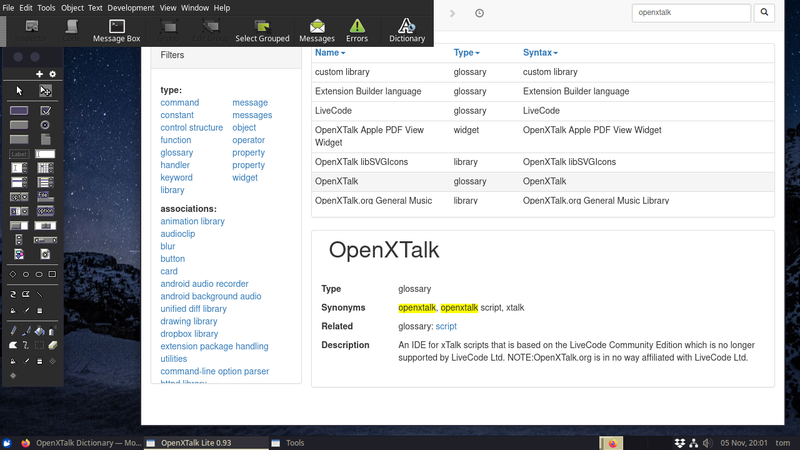Filter by type glossary
This screenshot has width=800, height=450.
coord(177,152)
